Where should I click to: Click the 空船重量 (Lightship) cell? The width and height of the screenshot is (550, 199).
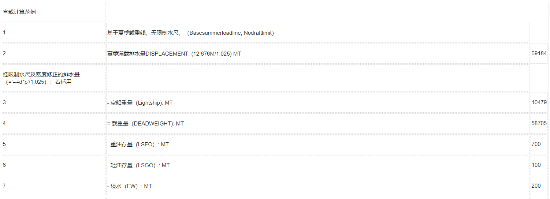pyautogui.click(x=318, y=102)
